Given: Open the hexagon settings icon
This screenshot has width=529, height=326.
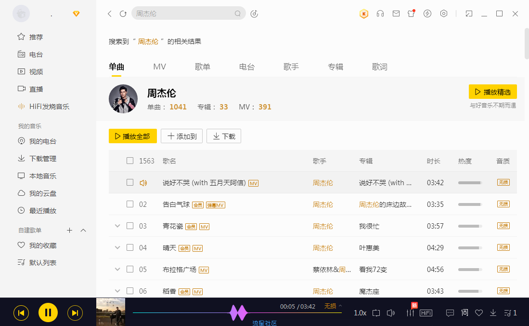Looking at the screenshot, I should tap(444, 14).
